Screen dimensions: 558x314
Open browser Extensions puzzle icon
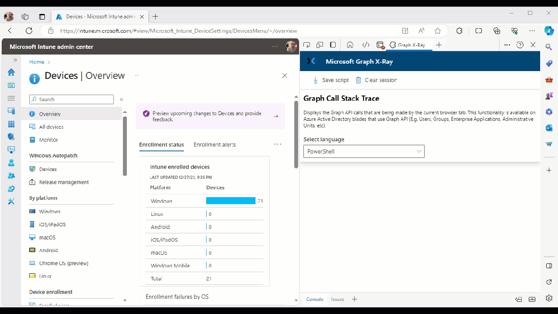[x=459, y=31]
